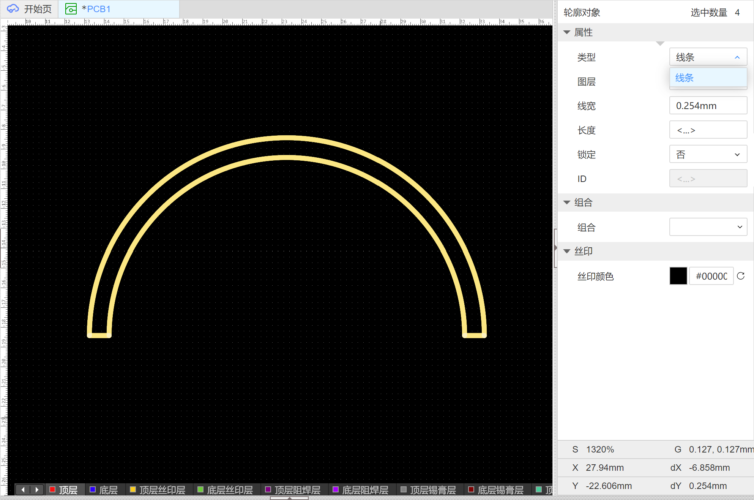Click the cloud icon on 开始页 tab

tap(13, 9)
